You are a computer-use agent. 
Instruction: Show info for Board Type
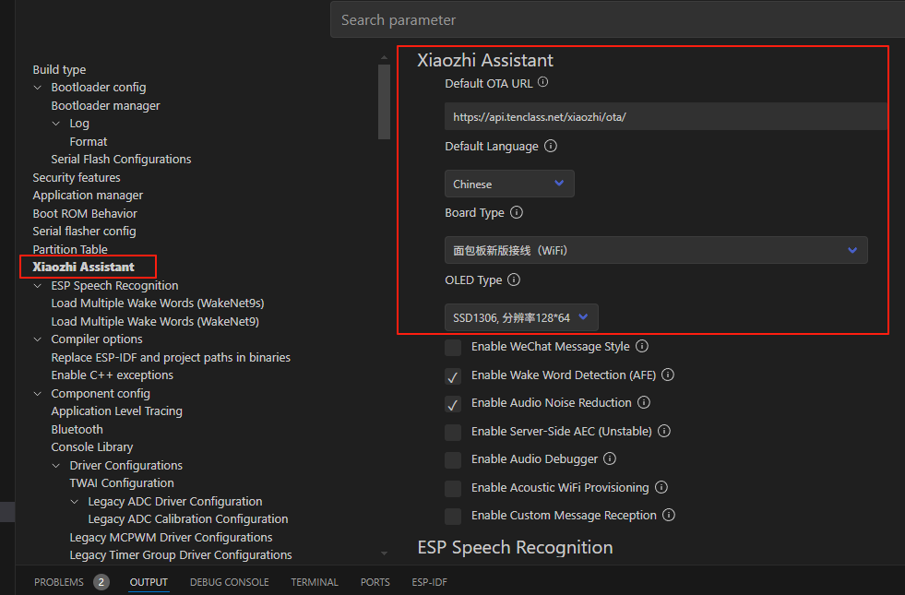point(517,212)
